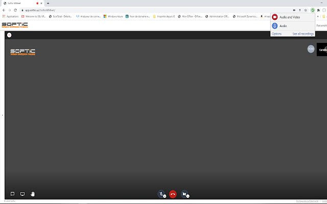Viewport: 327px width, 204px height.
Task: Open the recorder Options link
Action: tap(276, 34)
